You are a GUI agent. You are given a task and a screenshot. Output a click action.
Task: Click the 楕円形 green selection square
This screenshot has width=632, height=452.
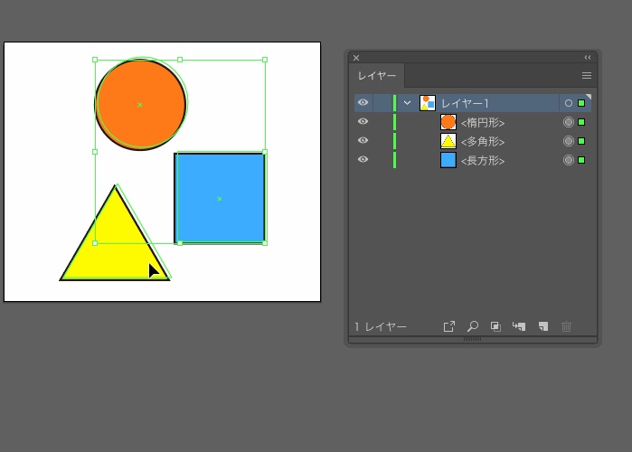tap(581, 122)
